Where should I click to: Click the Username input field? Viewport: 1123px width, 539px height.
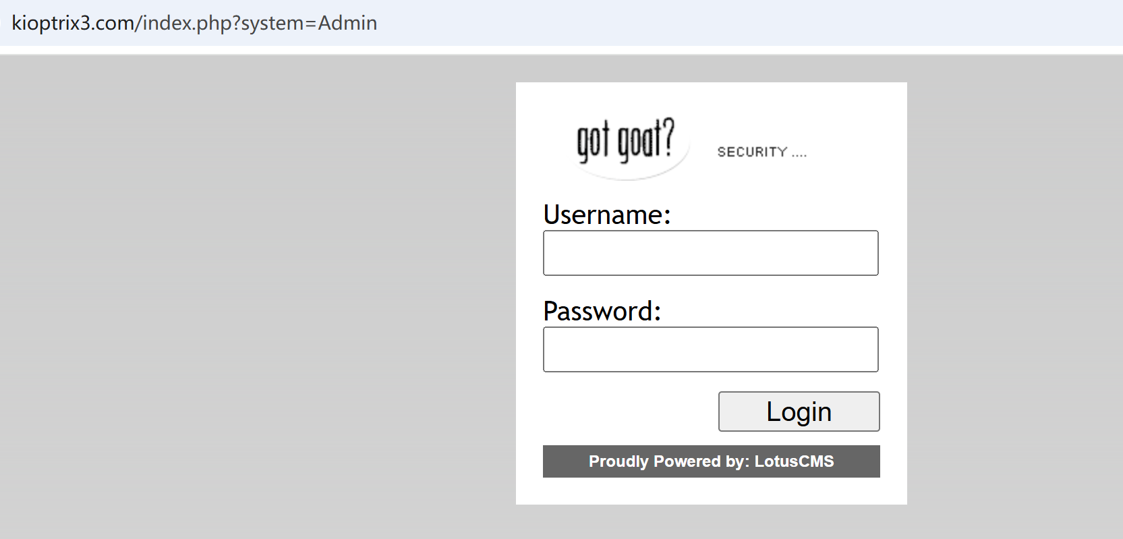coord(710,253)
